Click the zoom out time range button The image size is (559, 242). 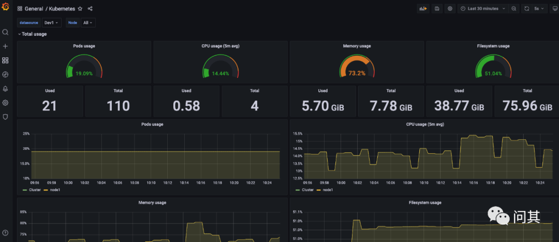[513, 9]
